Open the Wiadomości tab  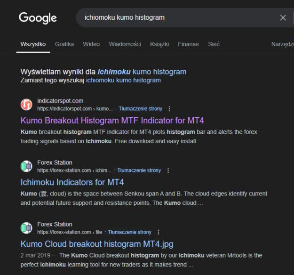pyautogui.click(x=125, y=44)
